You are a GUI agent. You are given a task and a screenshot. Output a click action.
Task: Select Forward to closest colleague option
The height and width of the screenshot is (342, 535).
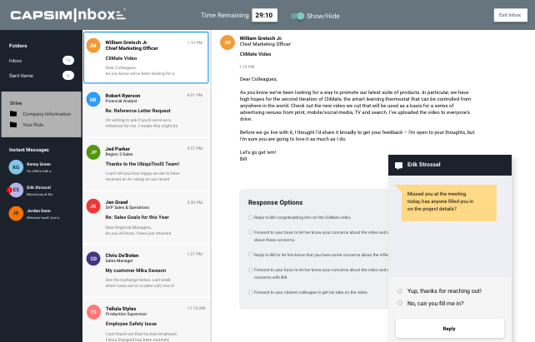tap(251, 292)
